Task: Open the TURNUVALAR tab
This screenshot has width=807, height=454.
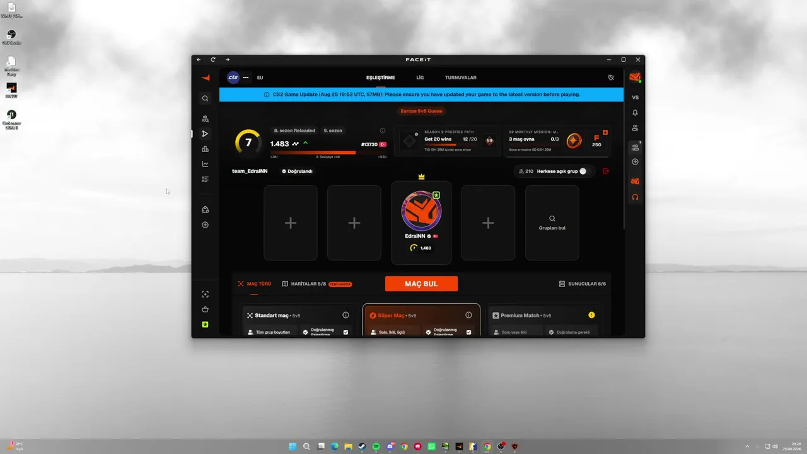Action: tap(461, 78)
